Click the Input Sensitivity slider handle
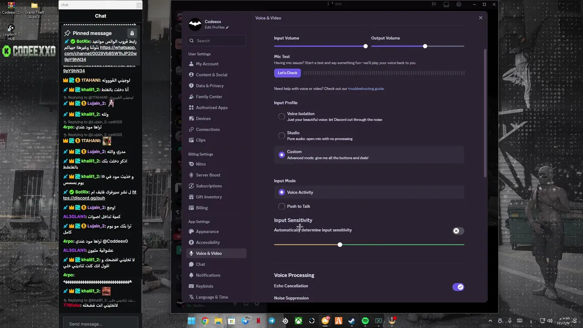This screenshot has height=328, width=583. click(340, 245)
